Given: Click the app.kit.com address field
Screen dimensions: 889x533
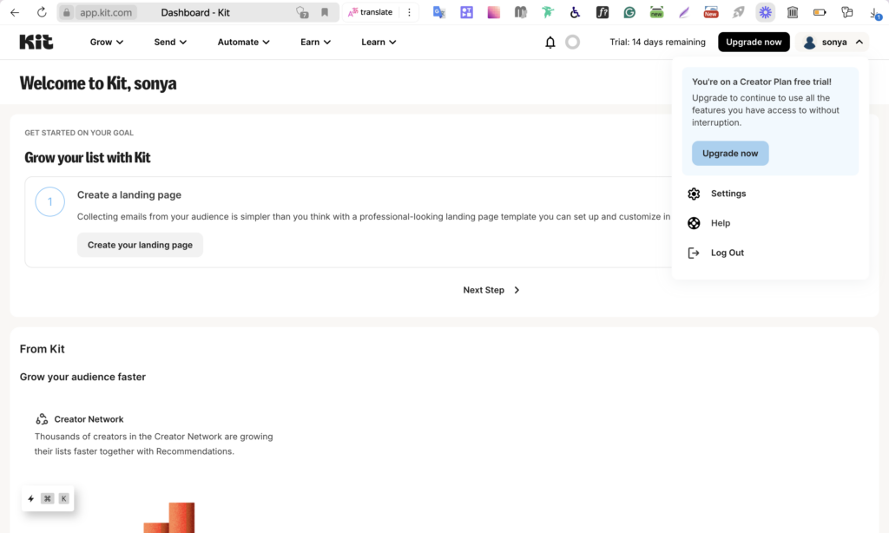Looking at the screenshot, I should [x=105, y=12].
